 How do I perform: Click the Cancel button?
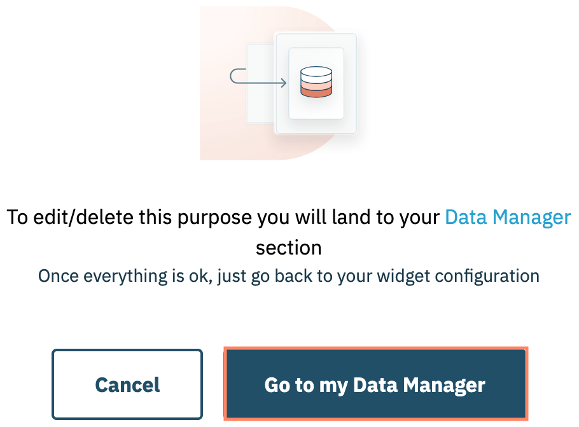point(127,384)
